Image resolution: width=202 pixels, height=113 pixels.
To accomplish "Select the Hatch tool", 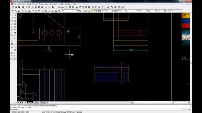I will 12,53.
